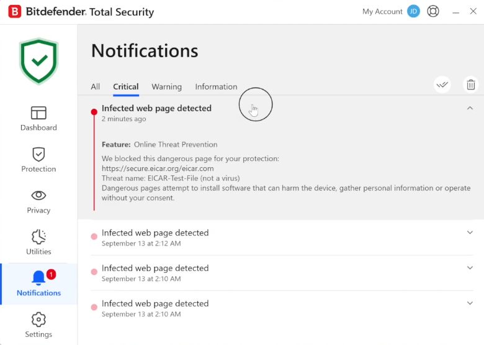Switch to the Warning tab

[x=166, y=86]
